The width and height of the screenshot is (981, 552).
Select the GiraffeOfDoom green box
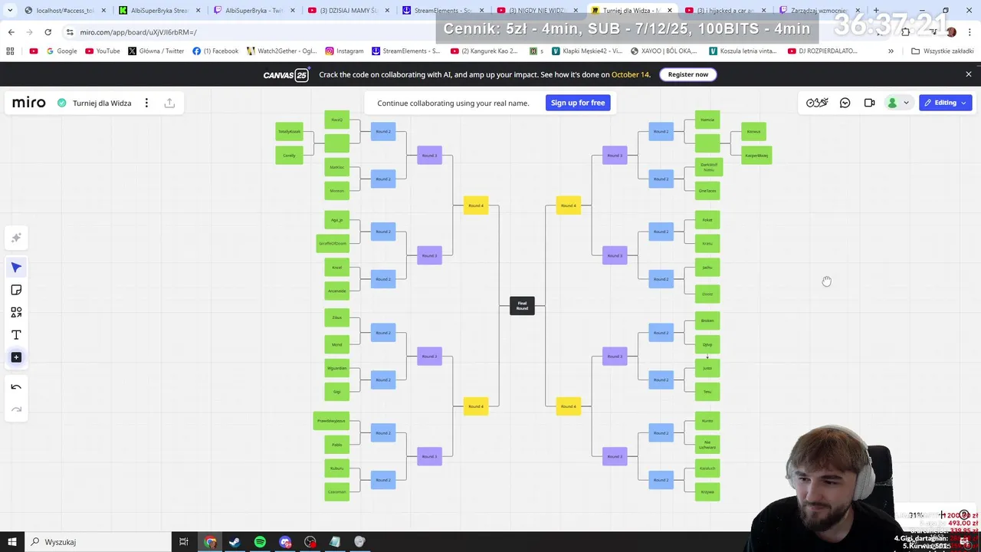click(333, 243)
